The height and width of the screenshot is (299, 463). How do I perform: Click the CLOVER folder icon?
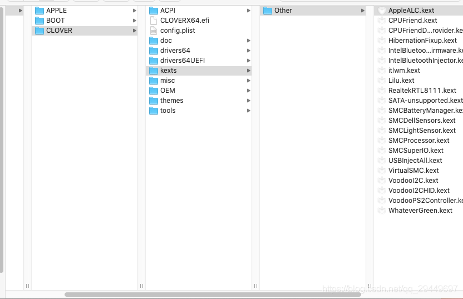click(x=40, y=31)
